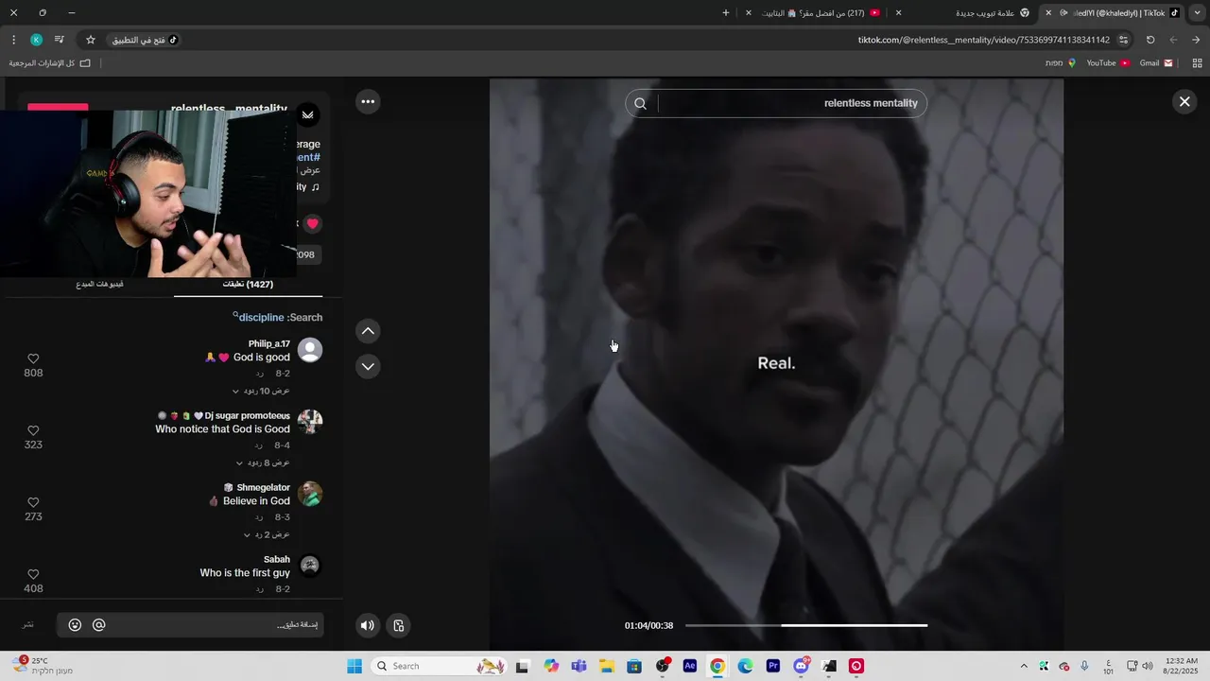This screenshot has width=1210, height=681.
Task: Click the floating player icon beside volume
Action: (x=399, y=625)
